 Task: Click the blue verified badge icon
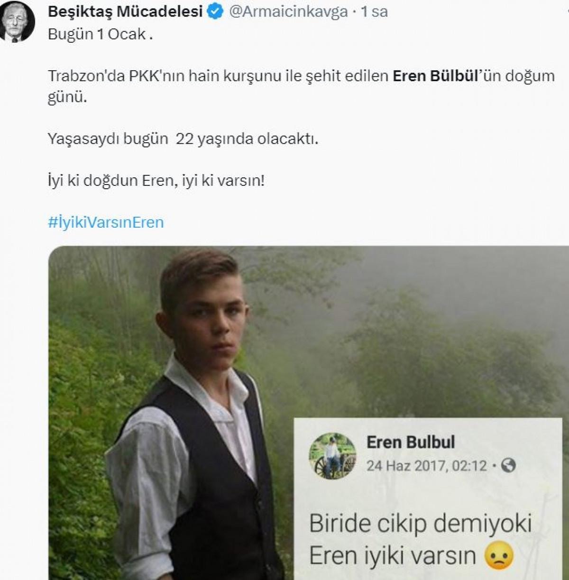tap(216, 11)
